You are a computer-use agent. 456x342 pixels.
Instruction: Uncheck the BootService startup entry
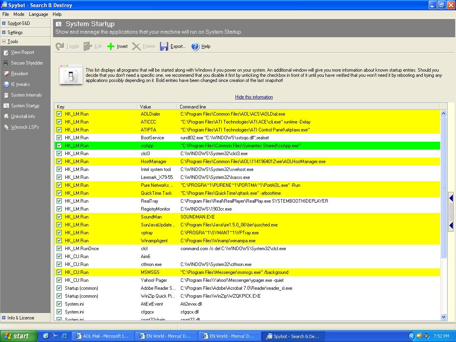pos(59,138)
